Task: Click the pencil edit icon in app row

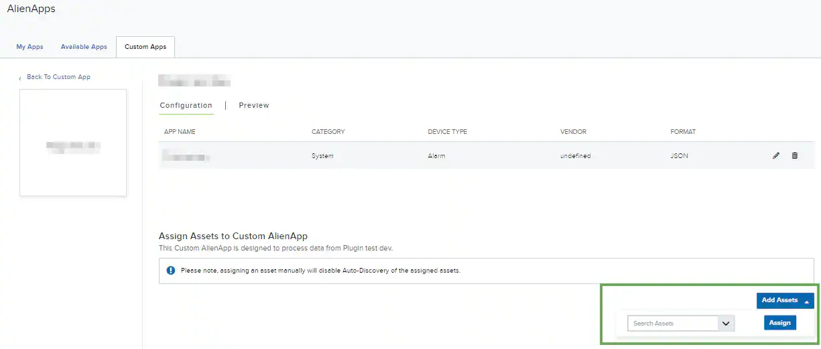Action: [x=776, y=155]
